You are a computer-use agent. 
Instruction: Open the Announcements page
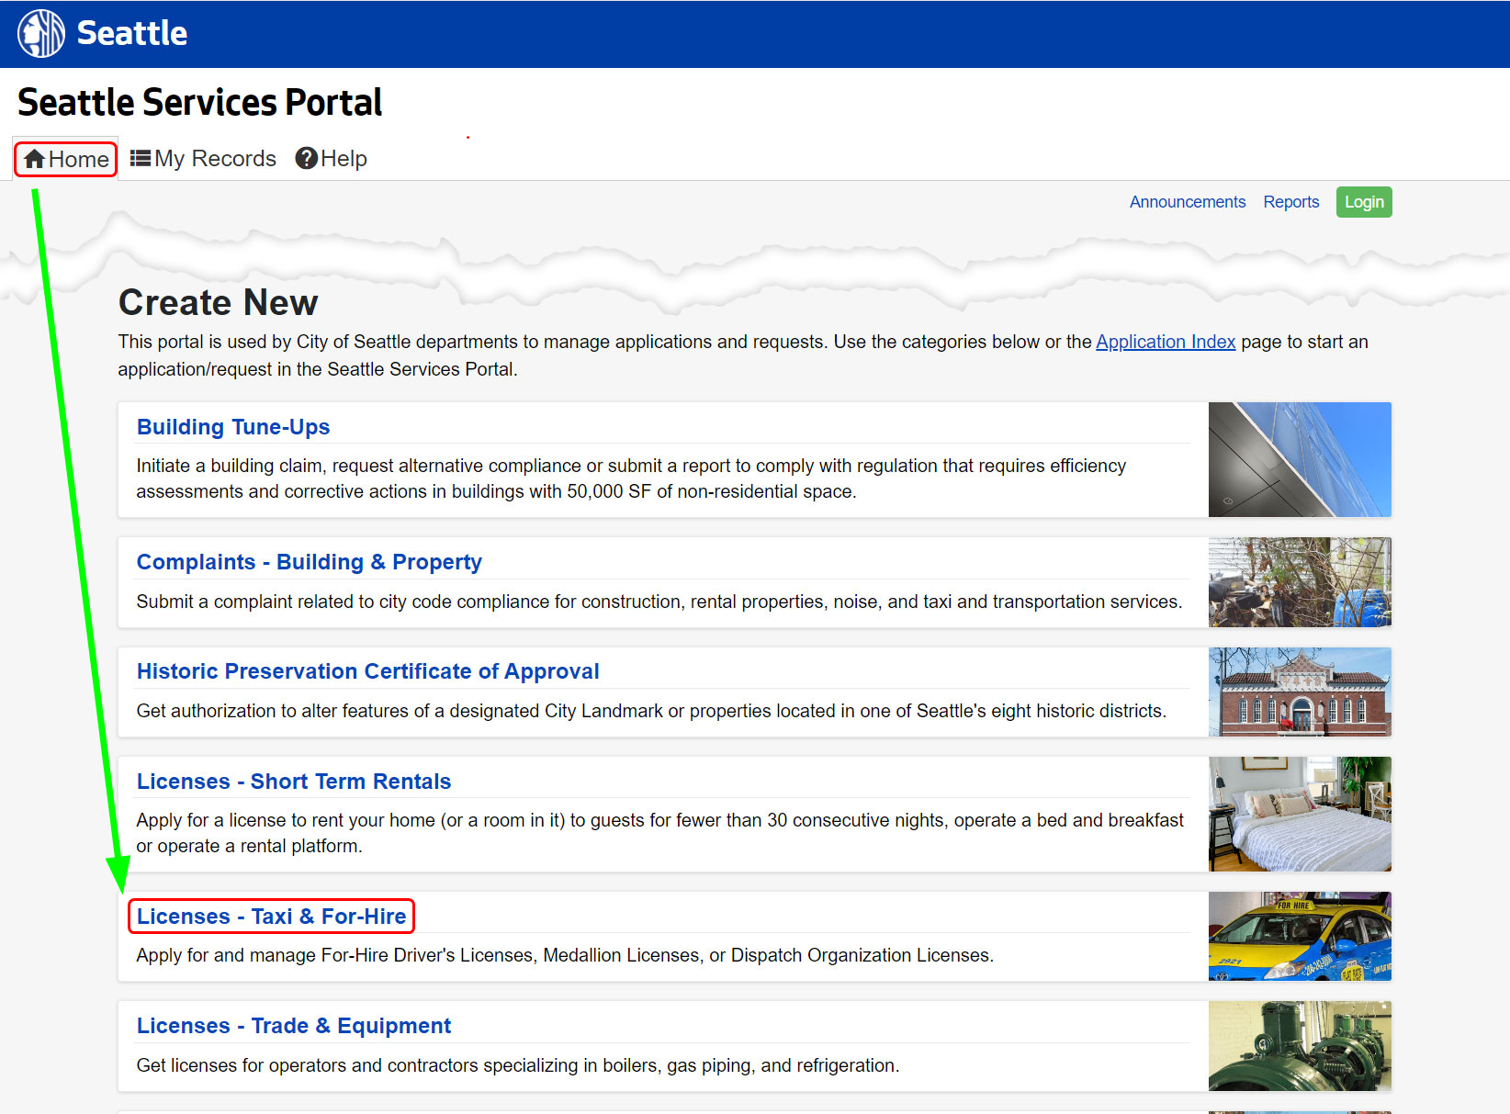tap(1187, 201)
